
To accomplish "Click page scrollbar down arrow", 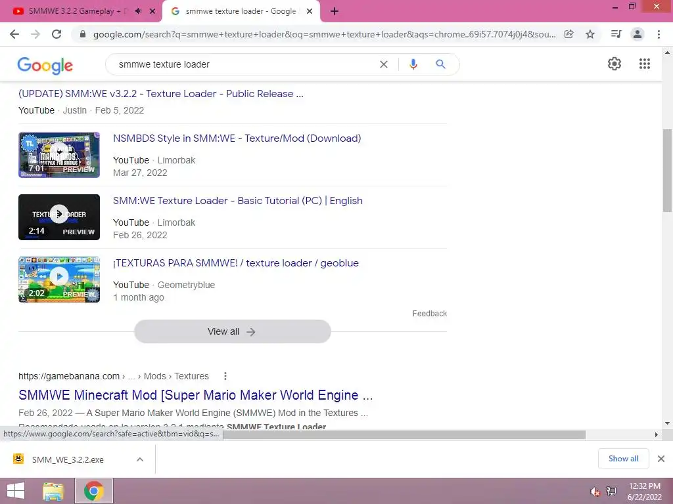I will tap(668, 423).
